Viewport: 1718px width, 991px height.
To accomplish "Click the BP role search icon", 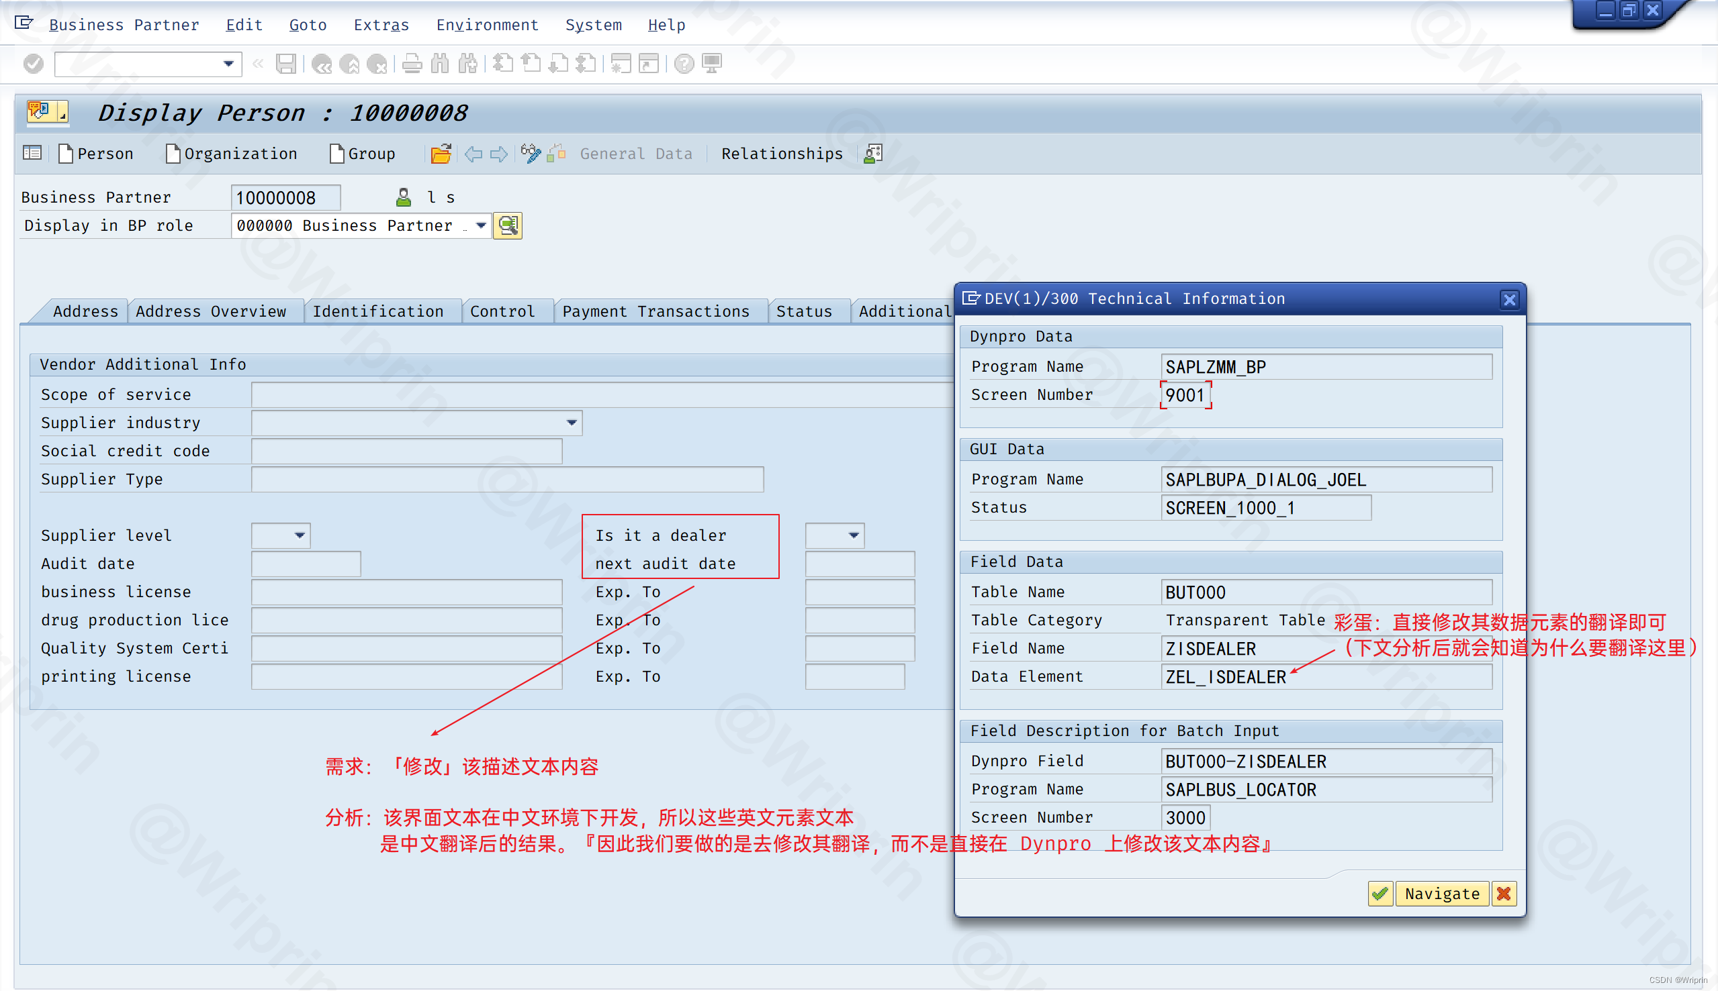I will pyautogui.click(x=506, y=225).
